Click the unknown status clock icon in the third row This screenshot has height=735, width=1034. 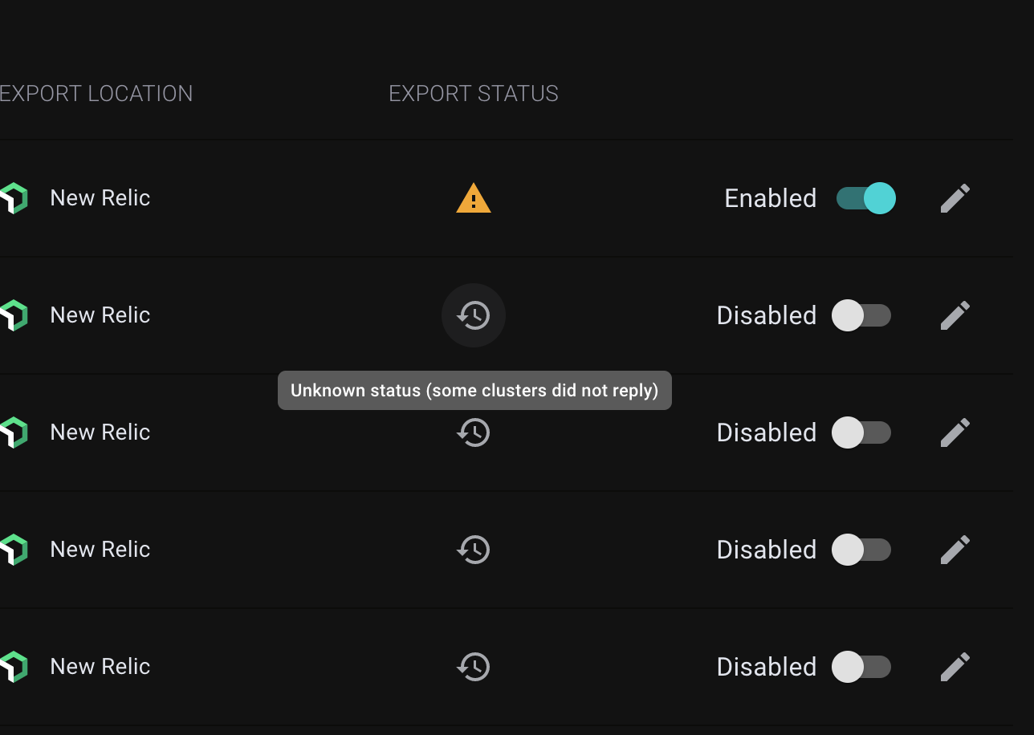point(474,432)
